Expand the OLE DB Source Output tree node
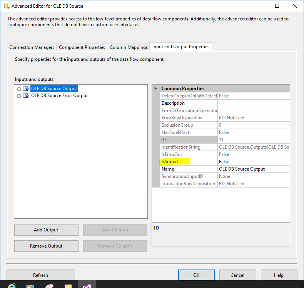This screenshot has width=304, height=288. point(19,89)
